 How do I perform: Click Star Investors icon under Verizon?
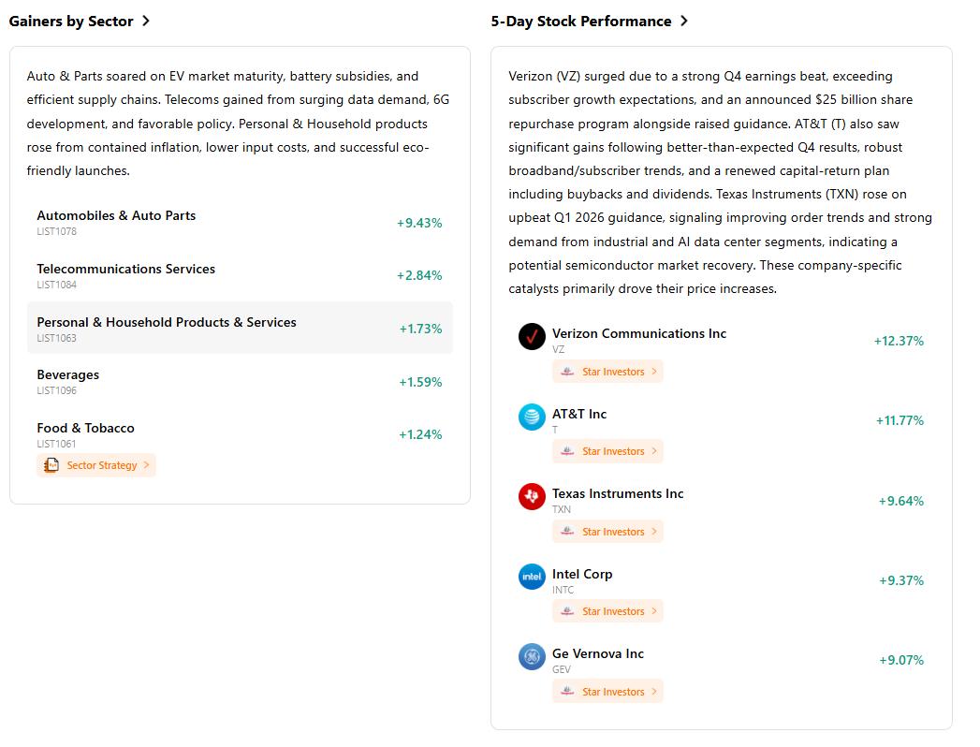[x=567, y=372]
